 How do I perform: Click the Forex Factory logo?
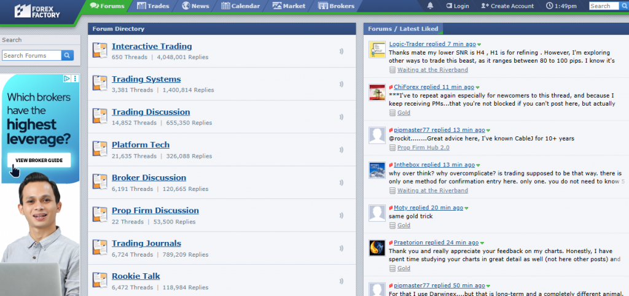pyautogui.click(x=37, y=10)
